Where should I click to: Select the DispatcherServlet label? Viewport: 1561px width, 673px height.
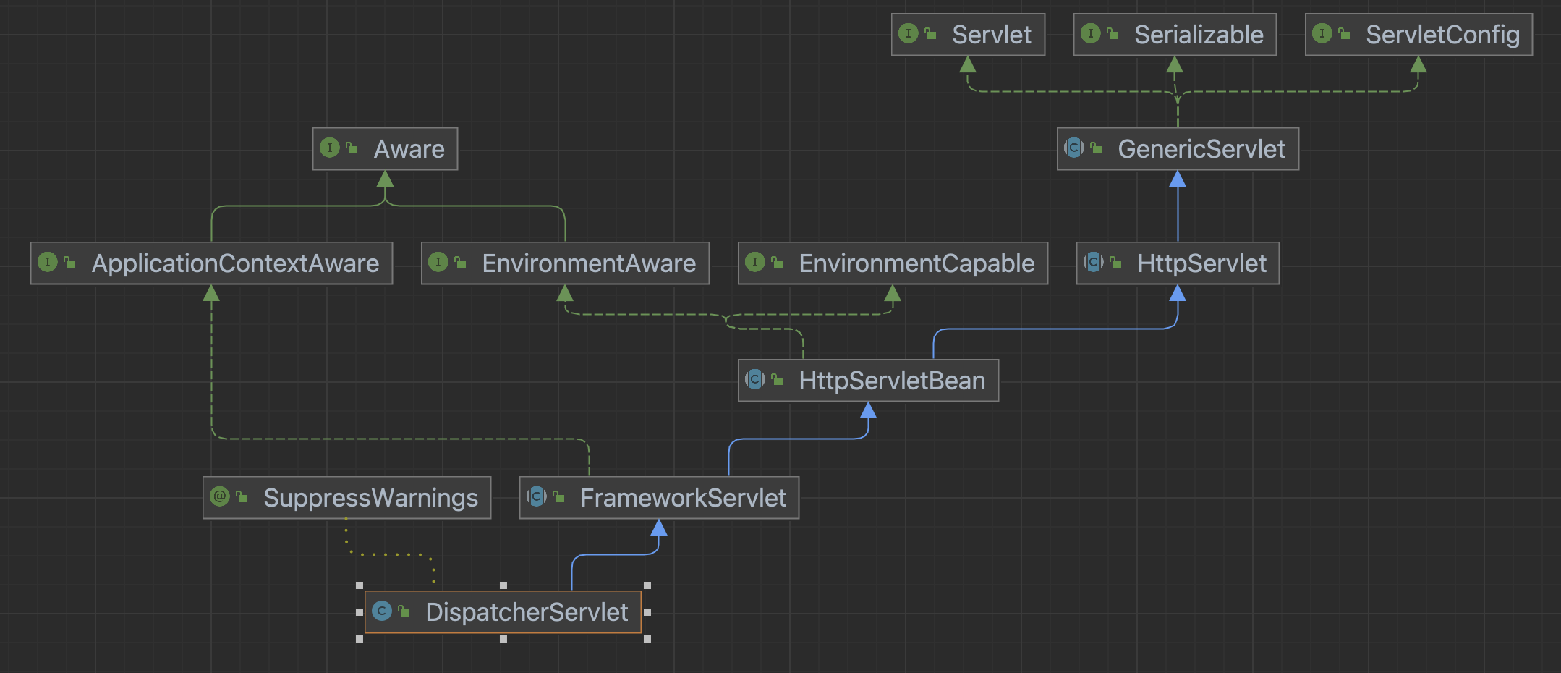point(527,612)
